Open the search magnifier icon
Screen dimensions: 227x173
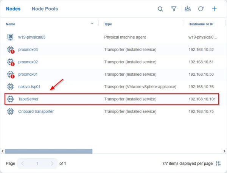[x=160, y=9]
